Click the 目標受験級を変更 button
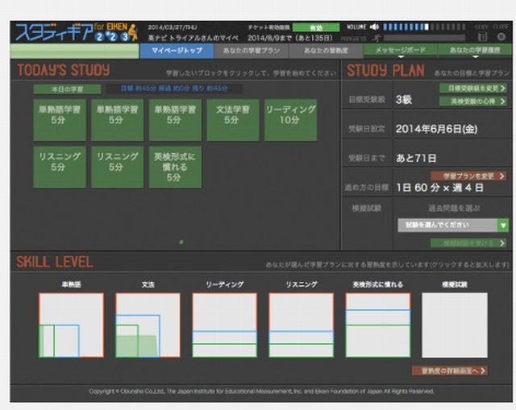516x410 pixels. click(x=473, y=87)
